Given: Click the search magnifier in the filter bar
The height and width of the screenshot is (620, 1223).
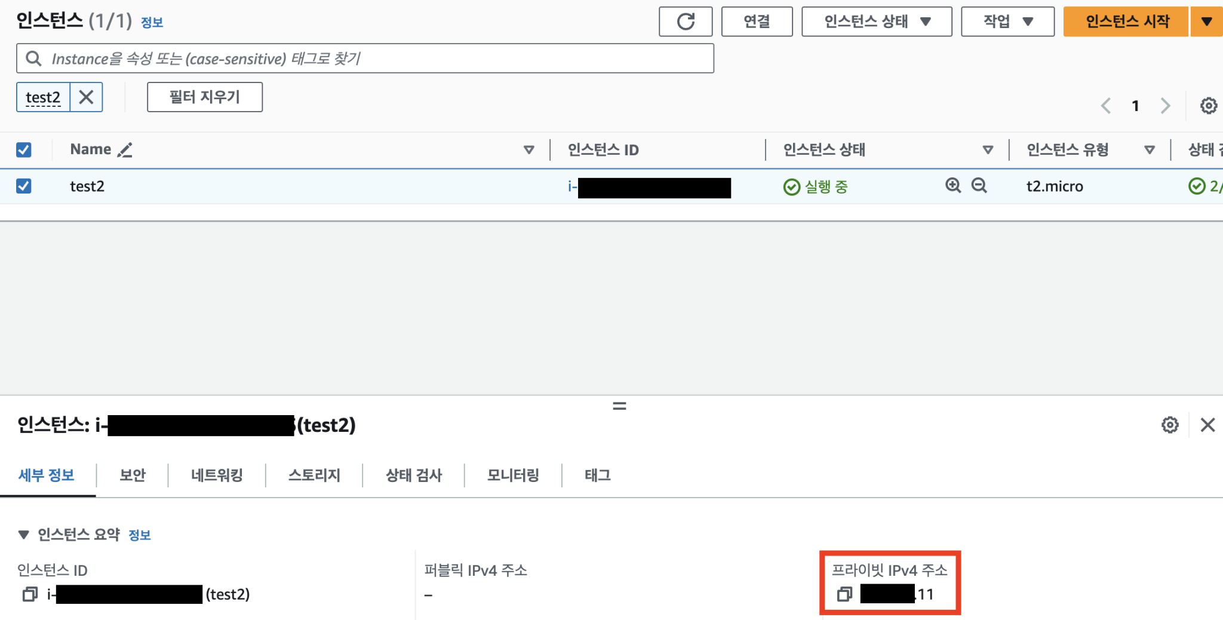Looking at the screenshot, I should click(33, 58).
